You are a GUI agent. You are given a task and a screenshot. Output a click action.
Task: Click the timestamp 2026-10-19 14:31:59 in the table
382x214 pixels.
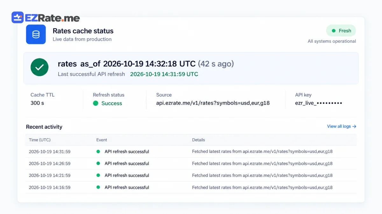(50, 152)
